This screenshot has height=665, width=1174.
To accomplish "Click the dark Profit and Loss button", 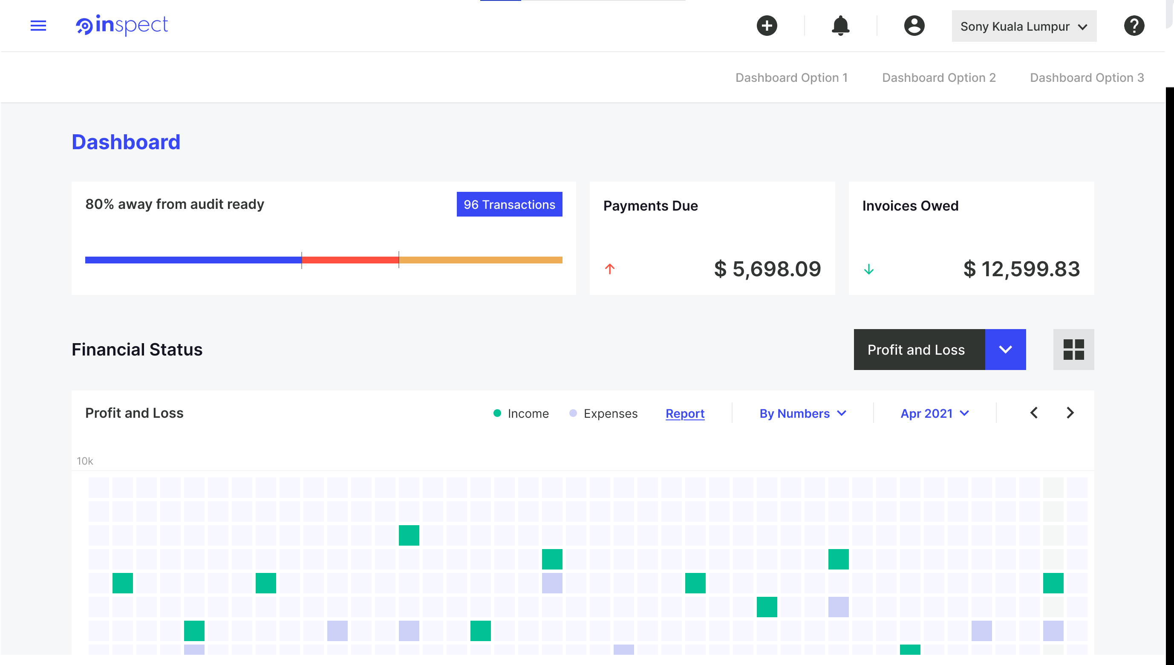I will point(919,350).
